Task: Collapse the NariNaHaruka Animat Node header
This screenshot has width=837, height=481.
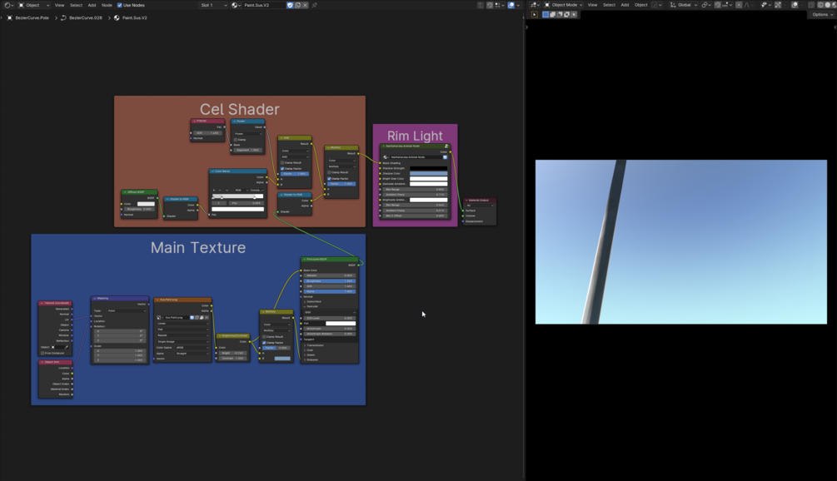Action: pos(383,146)
